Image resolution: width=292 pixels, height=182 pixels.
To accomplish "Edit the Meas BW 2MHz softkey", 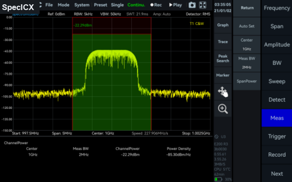I will (x=247, y=63).
